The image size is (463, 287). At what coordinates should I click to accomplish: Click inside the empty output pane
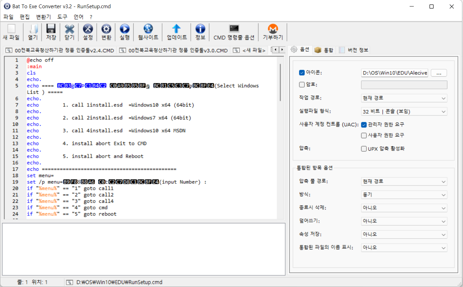tap(144, 249)
